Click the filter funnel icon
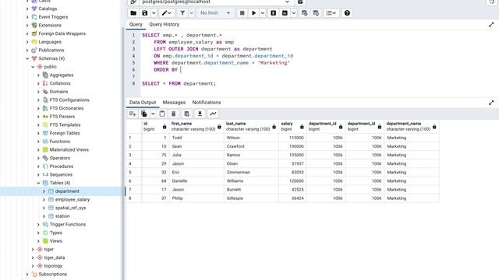This screenshot has width=499, height=280. point(182,13)
